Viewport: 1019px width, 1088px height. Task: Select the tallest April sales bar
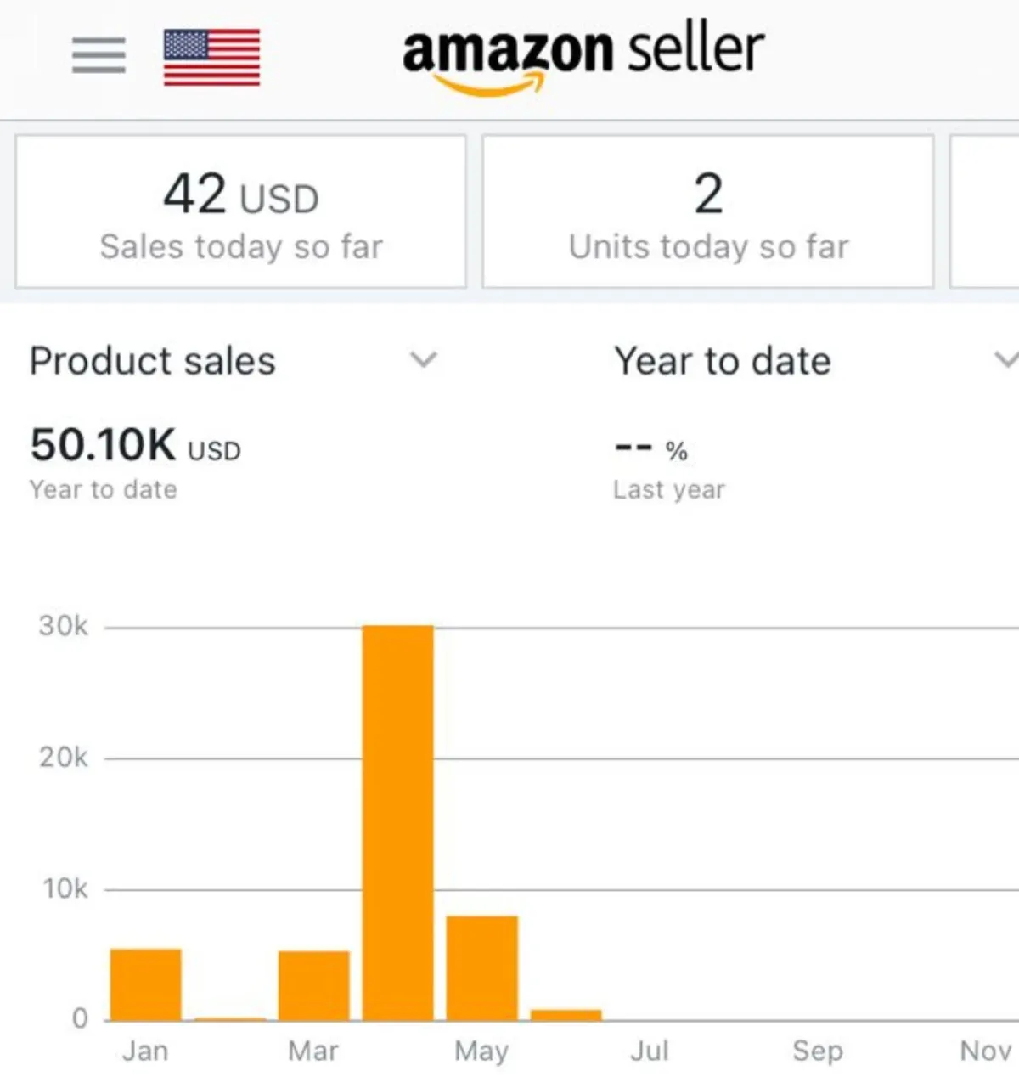[x=397, y=822]
